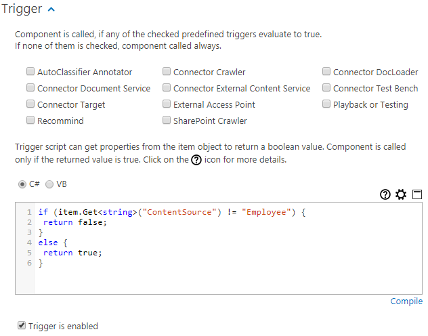428x336 pixels.
Task: Enable the Connector Crawler trigger
Action: coord(167,72)
